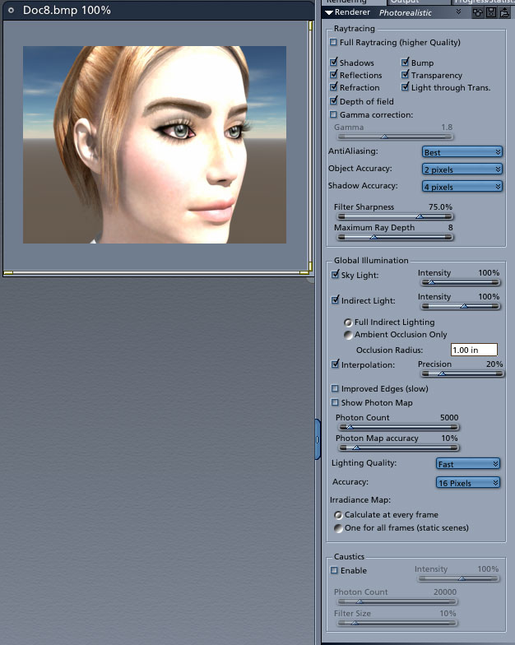Uncheck the Refraction option

334,87
